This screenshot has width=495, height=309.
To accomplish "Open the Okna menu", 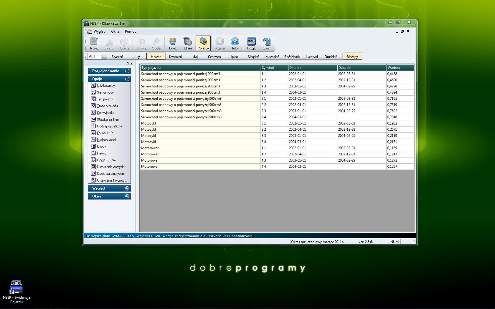I will (115, 31).
